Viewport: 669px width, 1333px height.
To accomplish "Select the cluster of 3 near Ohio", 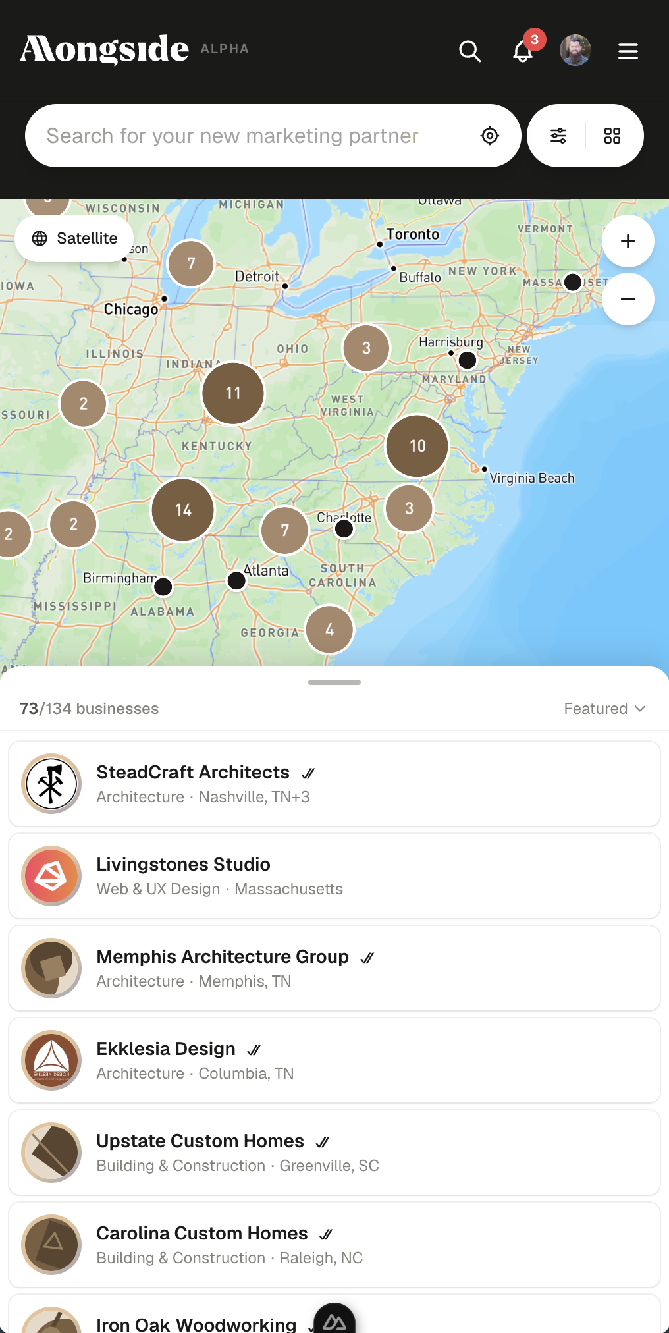I will tap(366, 348).
